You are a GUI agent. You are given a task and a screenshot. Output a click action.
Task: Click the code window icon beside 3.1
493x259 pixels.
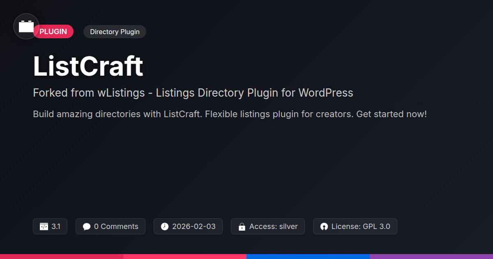44,227
